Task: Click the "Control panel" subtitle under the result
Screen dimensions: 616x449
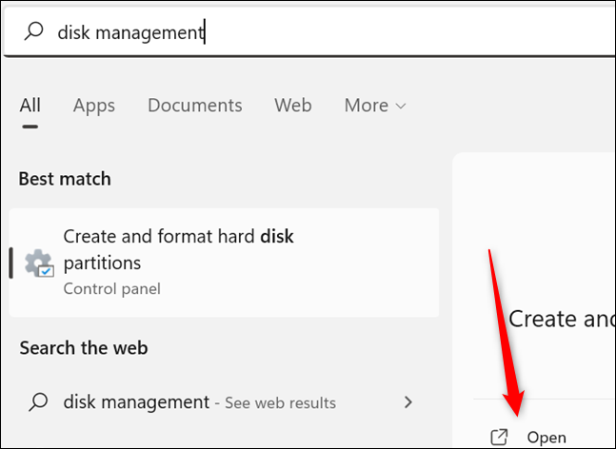Action: pos(111,288)
